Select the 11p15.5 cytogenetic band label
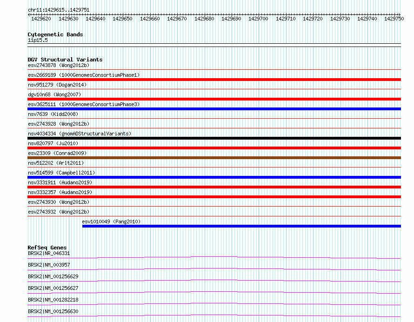 pyautogui.click(x=38, y=40)
